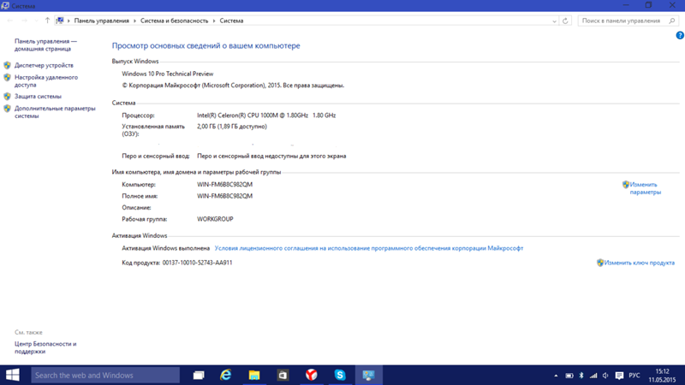Click 'Изменить ключ продукта' link
685x385 pixels.
(639, 263)
